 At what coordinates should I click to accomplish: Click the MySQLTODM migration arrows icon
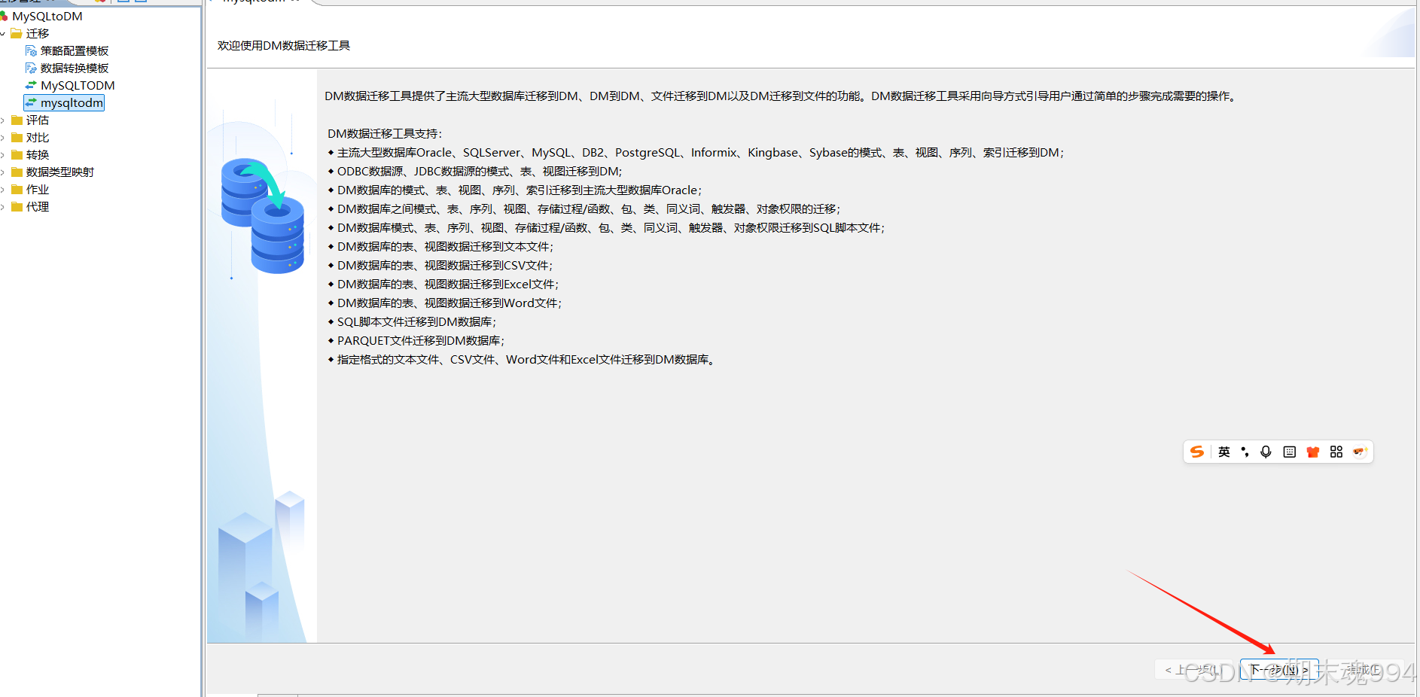[x=30, y=85]
